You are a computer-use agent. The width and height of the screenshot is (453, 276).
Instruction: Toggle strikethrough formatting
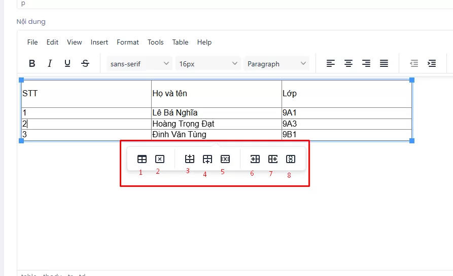click(85, 63)
